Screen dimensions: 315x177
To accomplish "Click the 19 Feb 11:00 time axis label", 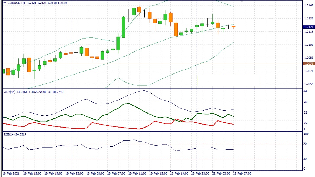I will click(137, 173).
